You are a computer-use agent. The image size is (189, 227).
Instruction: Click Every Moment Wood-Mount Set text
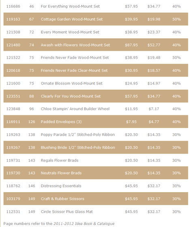coord(70,32)
